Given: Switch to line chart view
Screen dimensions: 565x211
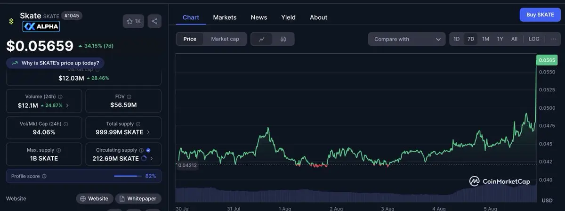Looking at the screenshot, I should pos(262,39).
